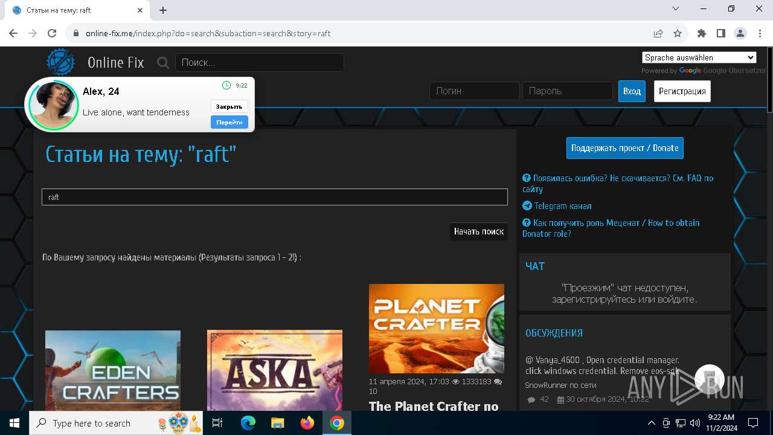Click the 'Логин' input field
Screen dimensions: 773x435
pyautogui.click(x=475, y=91)
